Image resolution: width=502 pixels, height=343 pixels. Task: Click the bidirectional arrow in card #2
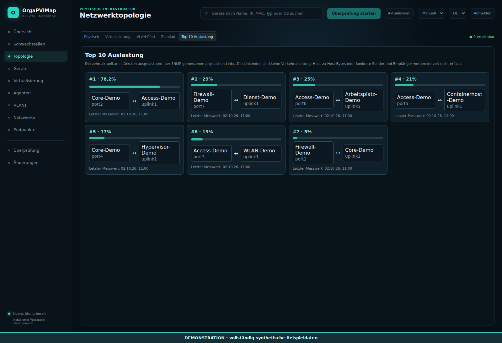pos(236,100)
